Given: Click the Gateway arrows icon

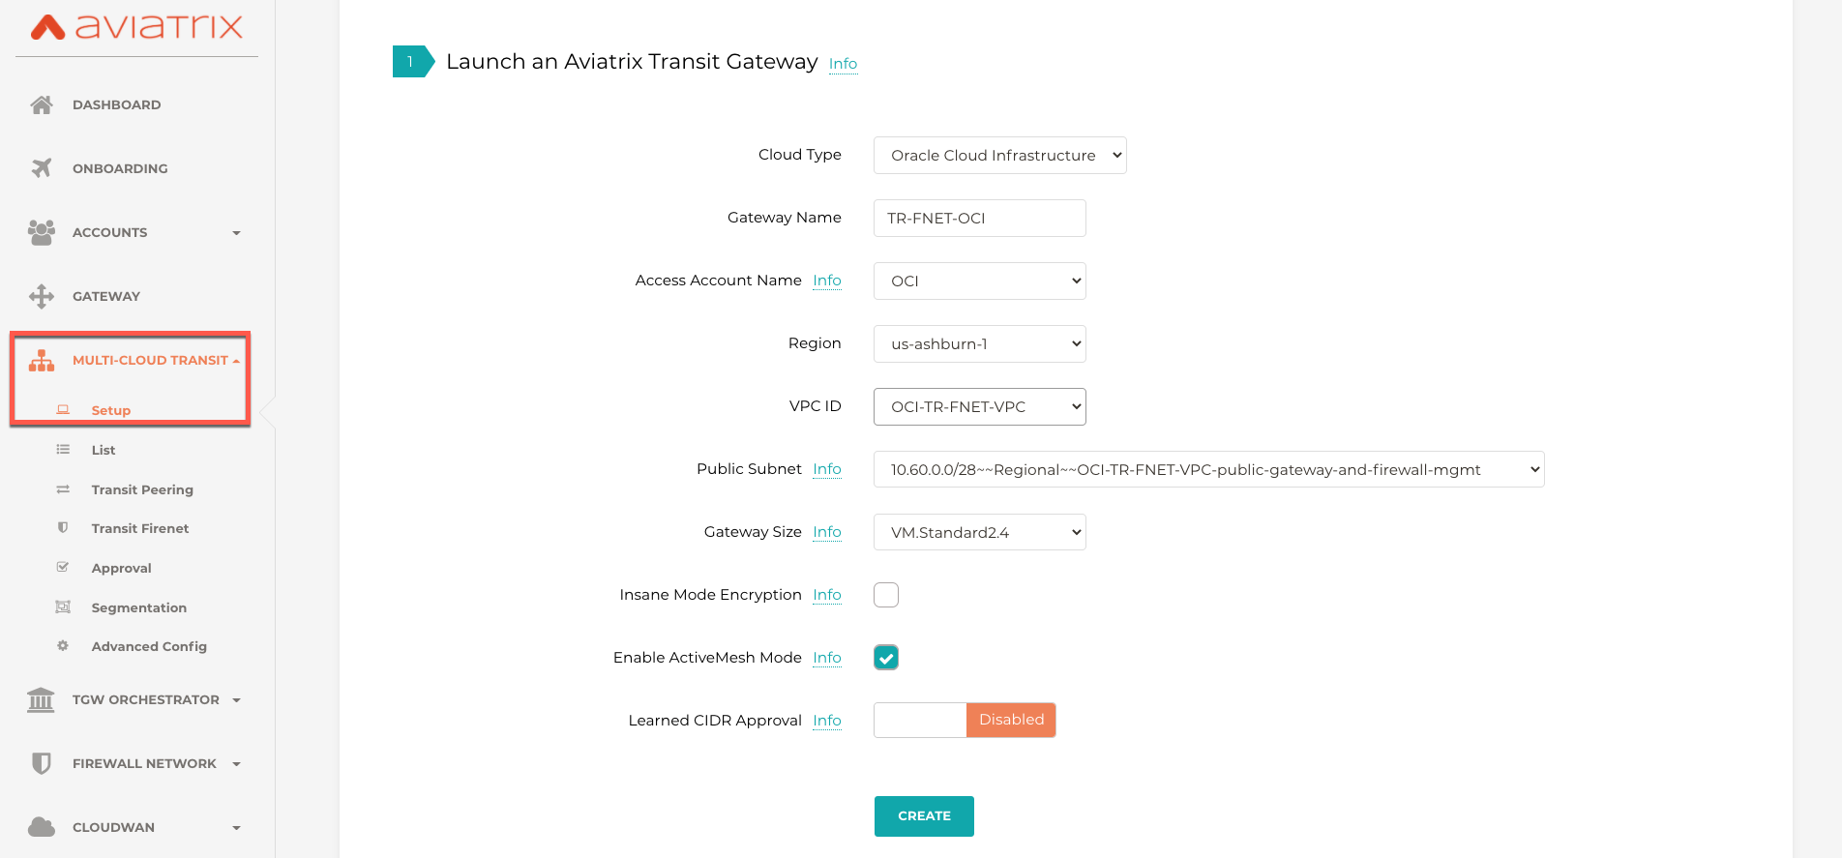Looking at the screenshot, I should click(42, 296).
